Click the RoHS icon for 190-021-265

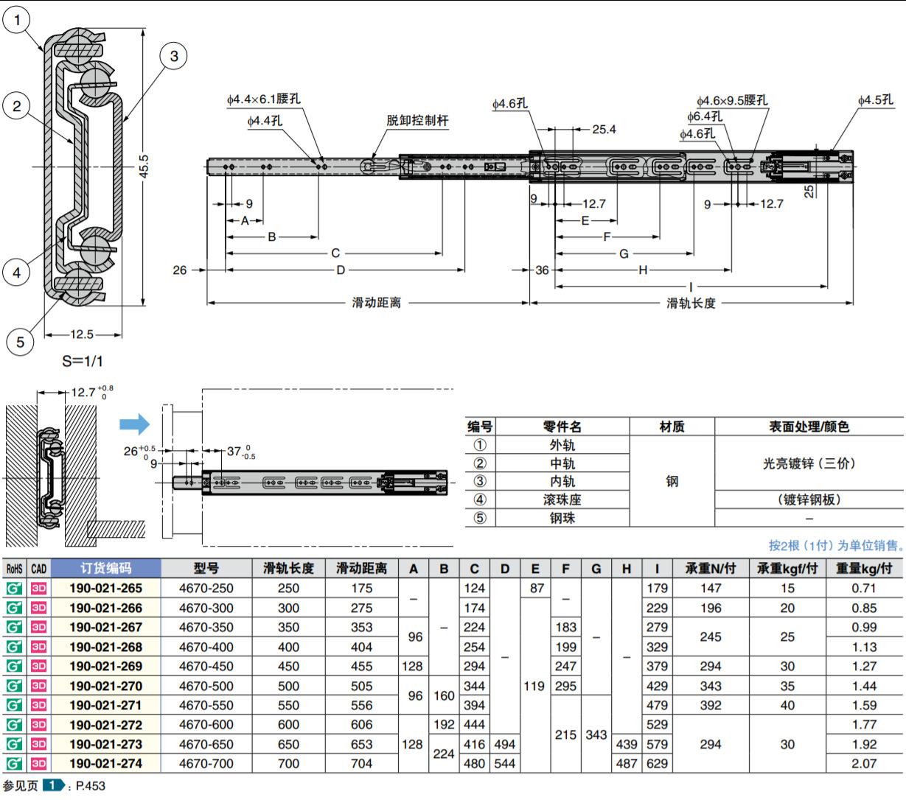click(x=14, y=589)
